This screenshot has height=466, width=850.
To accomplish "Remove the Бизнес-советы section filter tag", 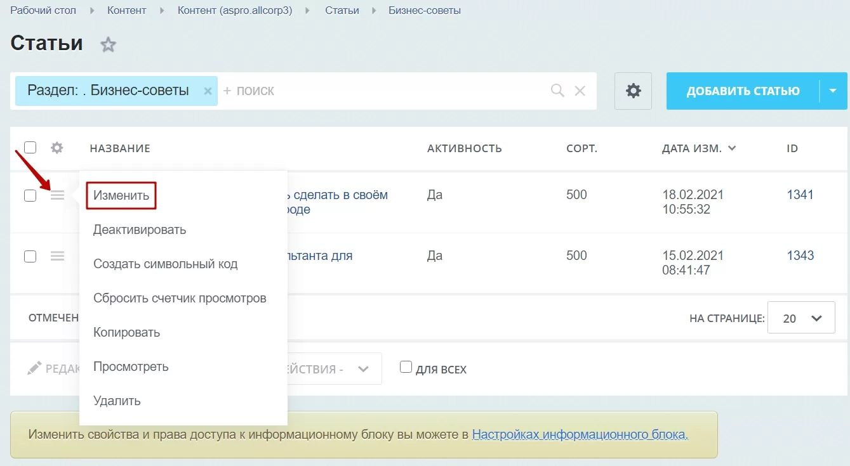I will (x=208, y=91).
